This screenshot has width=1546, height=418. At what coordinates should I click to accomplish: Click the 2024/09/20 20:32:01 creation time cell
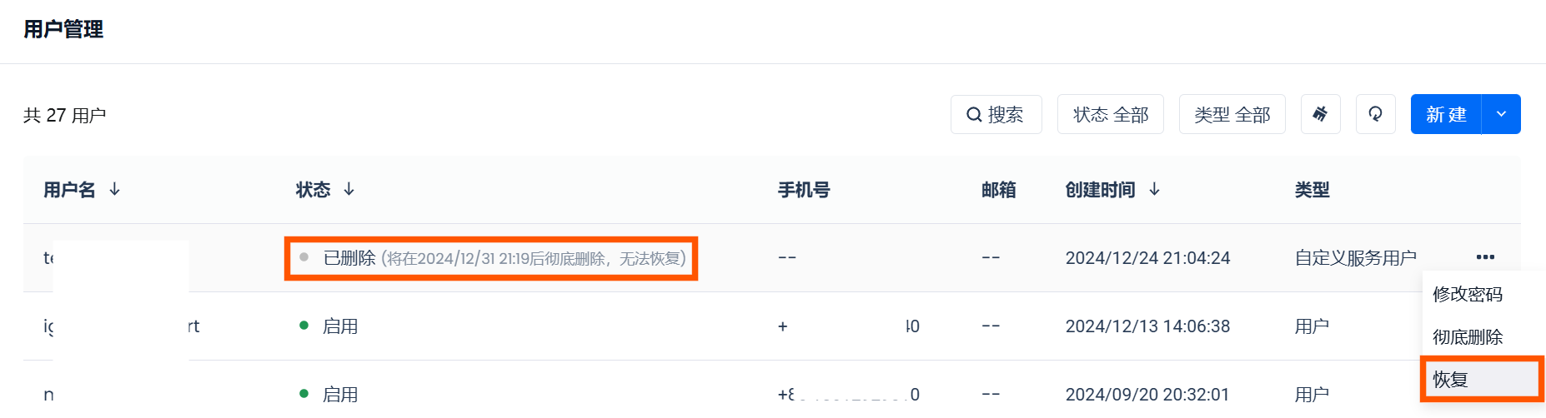pyautogui.click(x=1147, y=395)
